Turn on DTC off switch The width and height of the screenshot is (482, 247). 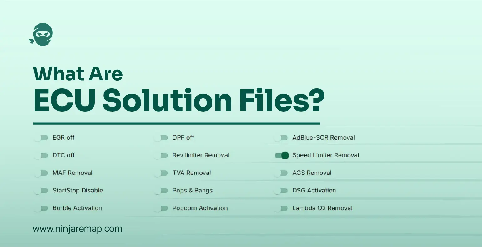(x=42, y=155)
